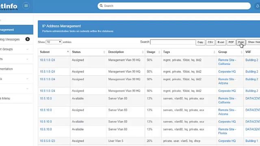Focus the table Search input box
260x146 pixels.
click(173, 42)
